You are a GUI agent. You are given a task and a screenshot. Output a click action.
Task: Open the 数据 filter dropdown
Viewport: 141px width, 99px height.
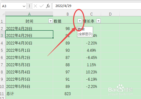(x=80, y=21)
